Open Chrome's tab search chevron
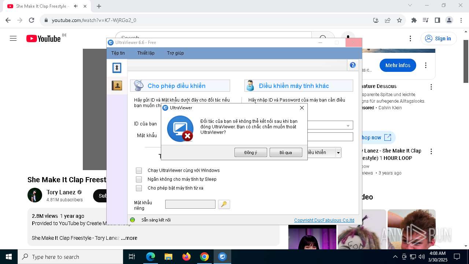Viewport: 469px width, 264px height. click(x=410, y=5)
